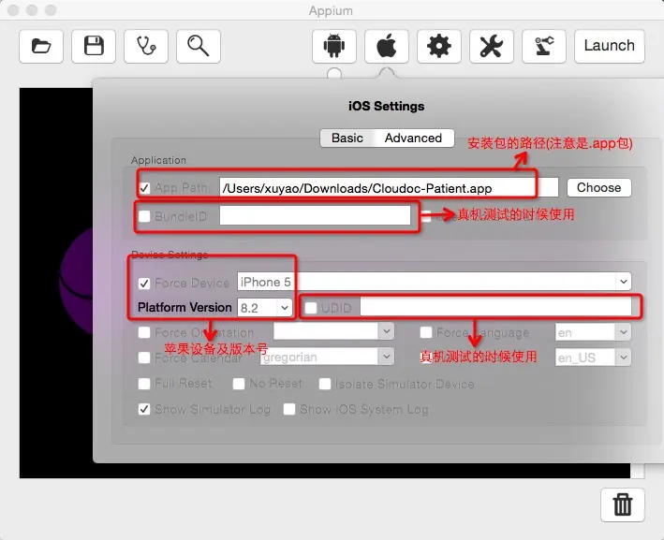
Task: Open the Inspector magnifying glass icon
Action: [x=199, y=46]
